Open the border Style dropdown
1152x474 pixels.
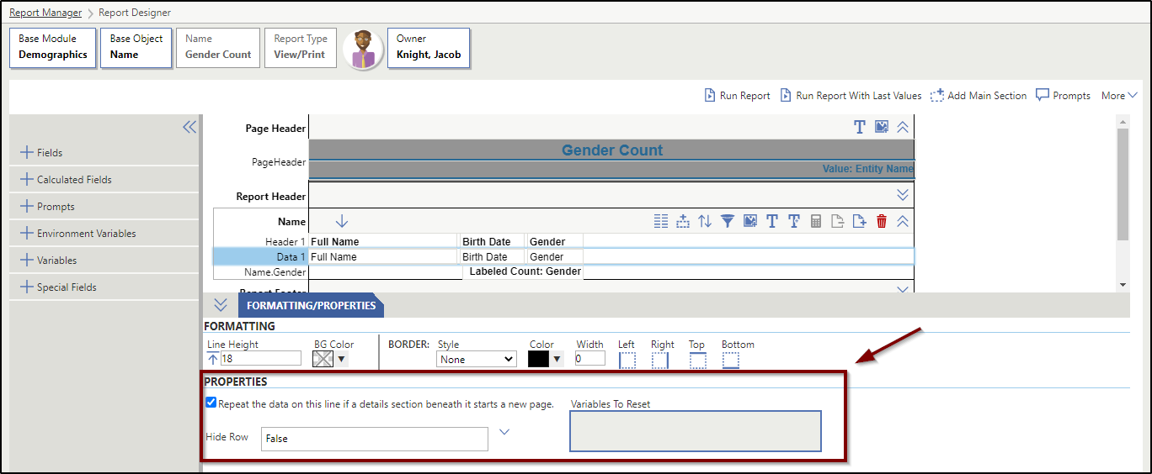(477, 359)
